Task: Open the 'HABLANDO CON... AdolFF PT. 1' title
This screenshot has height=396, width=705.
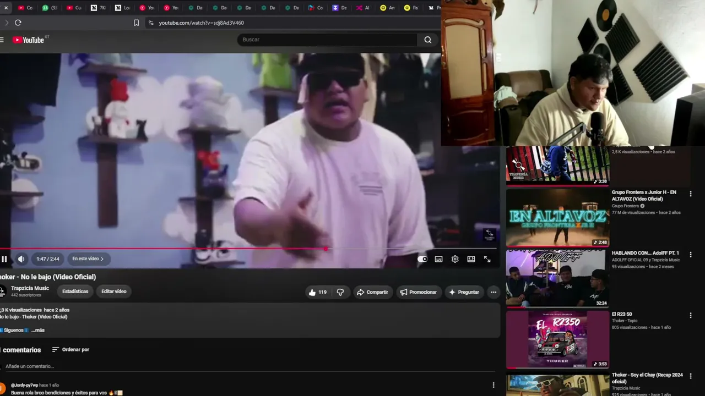Action: (x=646, y=253)
